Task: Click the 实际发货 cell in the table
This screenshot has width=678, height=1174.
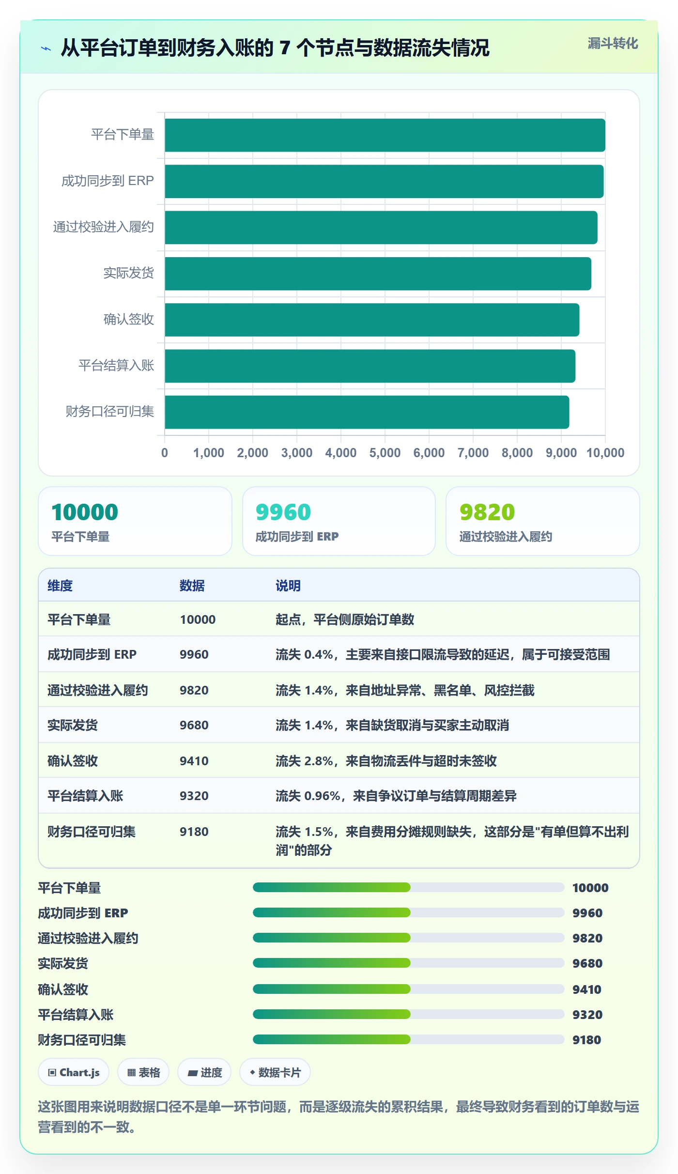Action: (73, 725)
